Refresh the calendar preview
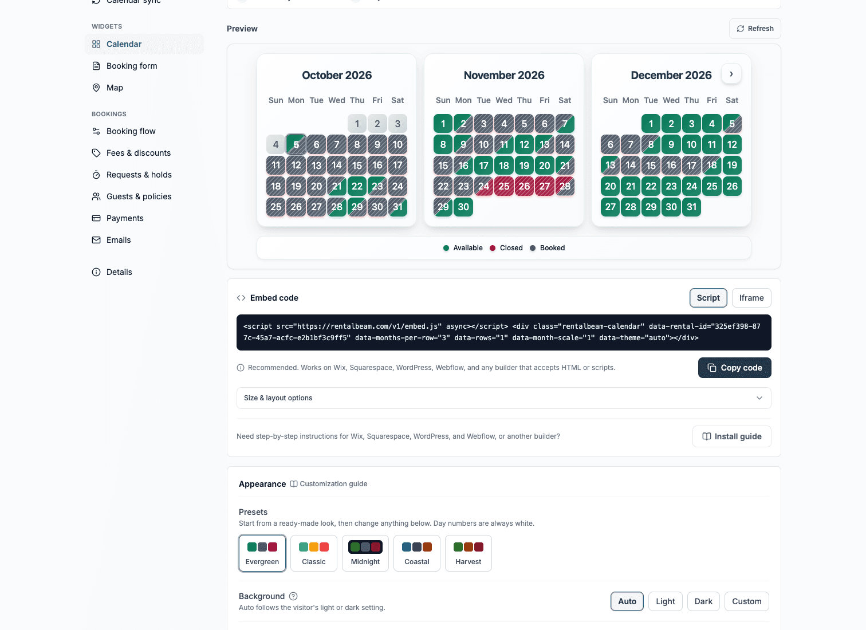866x630 pixels. [755, 29]
